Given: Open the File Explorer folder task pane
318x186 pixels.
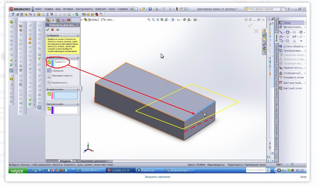Looking at the screenshot, I should point(264,39).
